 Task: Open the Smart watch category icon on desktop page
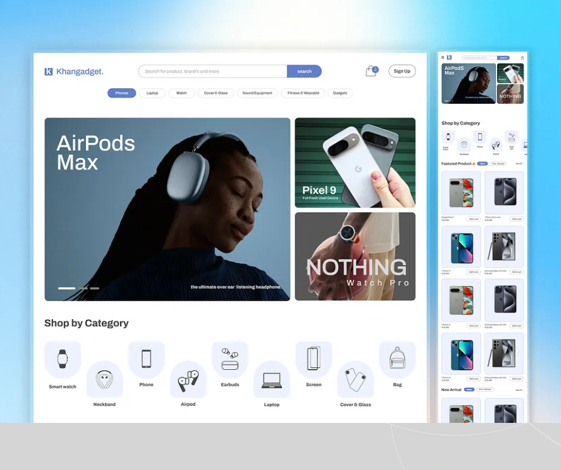[x=63, y=360]
